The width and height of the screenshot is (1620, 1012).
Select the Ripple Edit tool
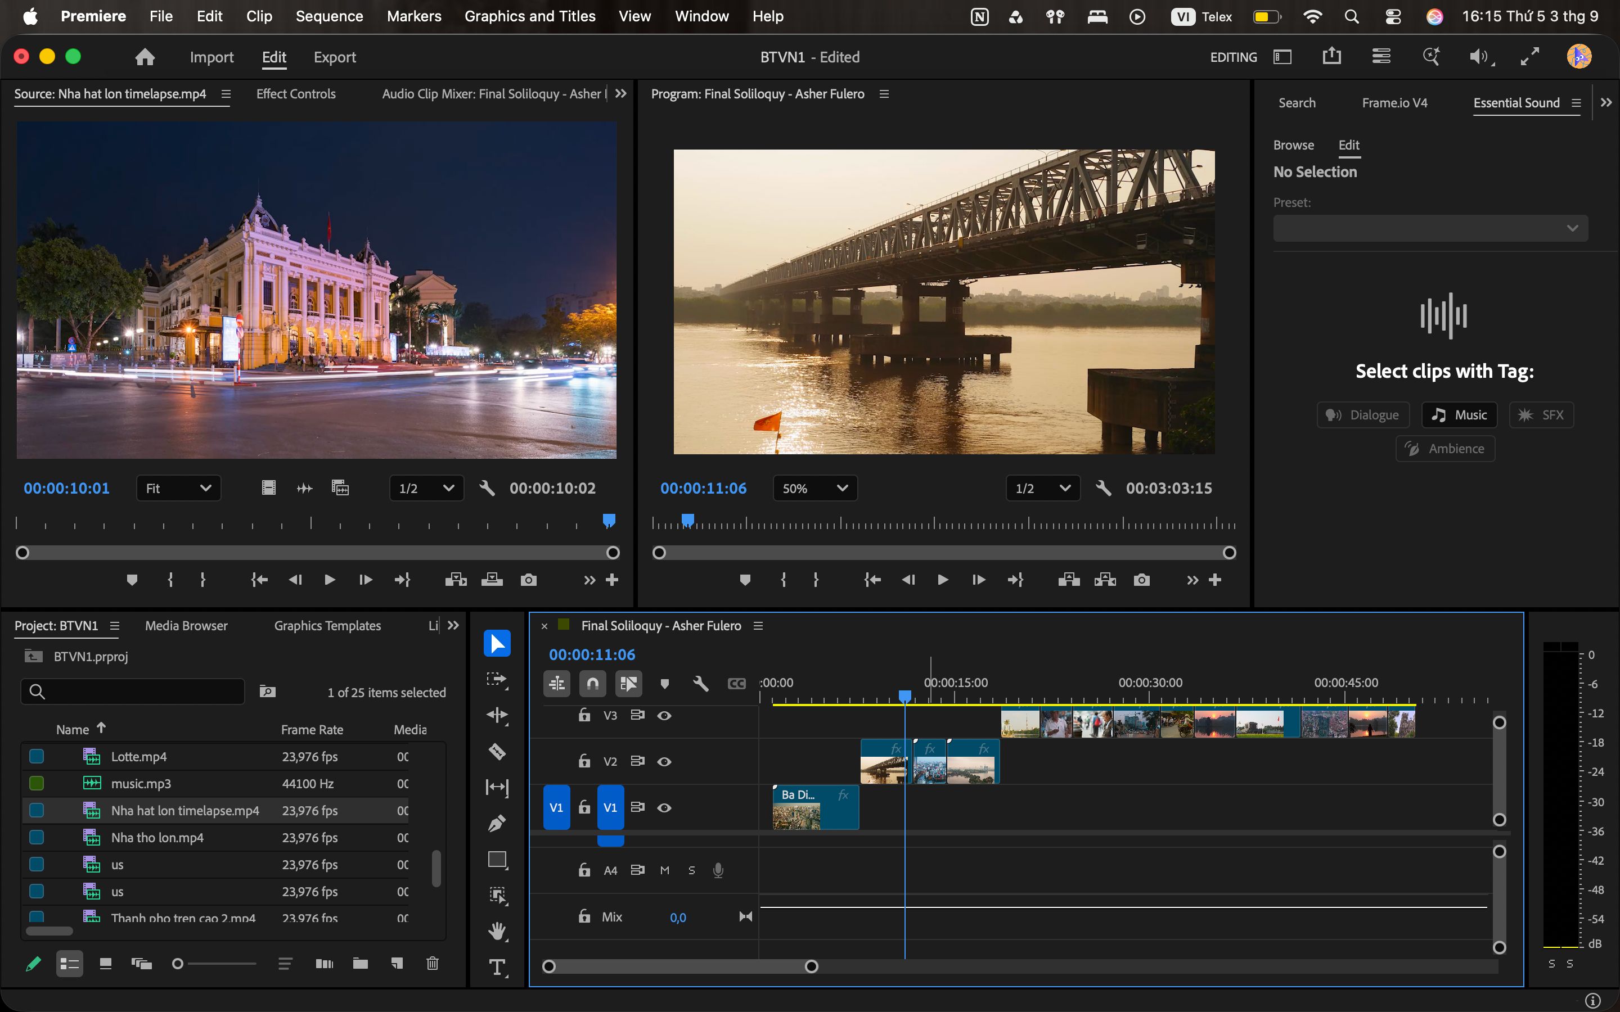coord(497,716)
